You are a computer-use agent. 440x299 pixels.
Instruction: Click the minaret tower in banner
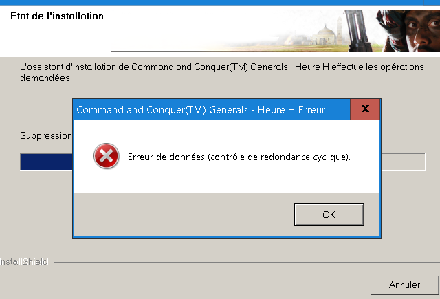[340, 30]
